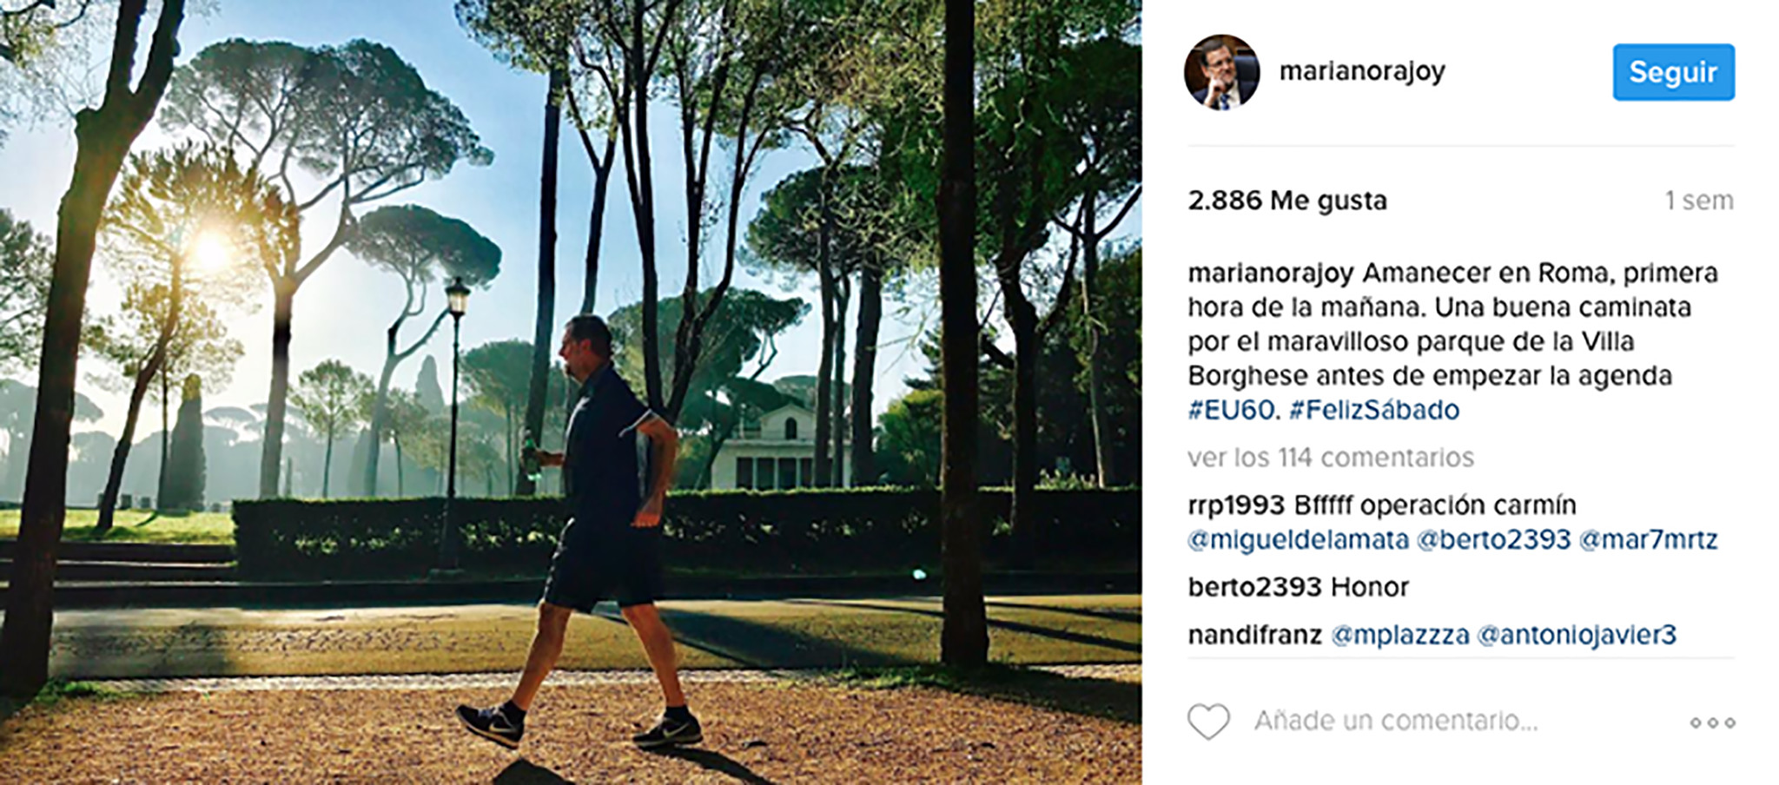Click the #FelizSábado hashtag
The image size is (1779, 785).
(x=1374, y=410)
